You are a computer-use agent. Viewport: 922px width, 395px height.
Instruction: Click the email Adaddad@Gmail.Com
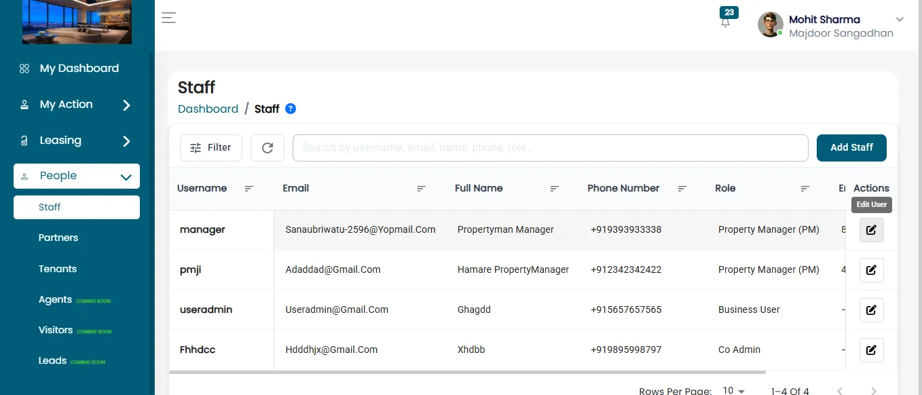(x=333, y=270)
